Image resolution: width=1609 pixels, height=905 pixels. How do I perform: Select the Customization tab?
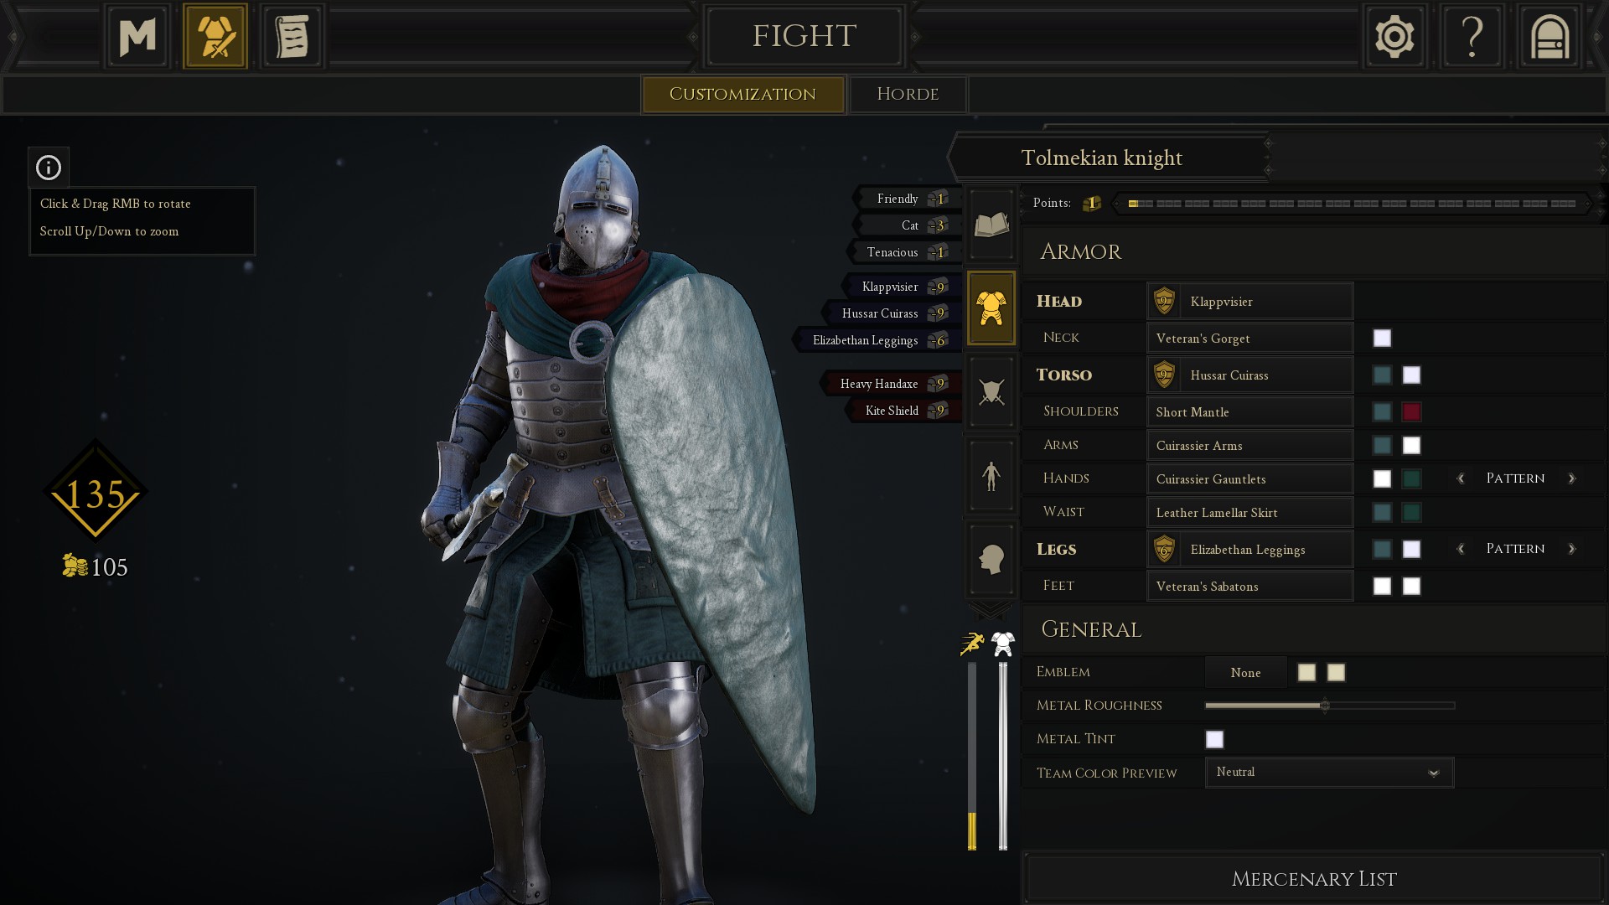tap(742, 94)
